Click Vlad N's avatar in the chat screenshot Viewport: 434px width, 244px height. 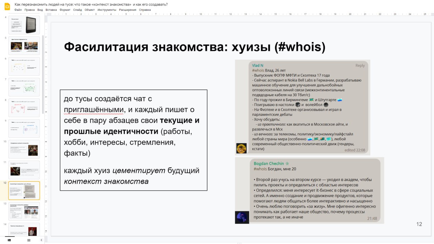coord(241,148)
